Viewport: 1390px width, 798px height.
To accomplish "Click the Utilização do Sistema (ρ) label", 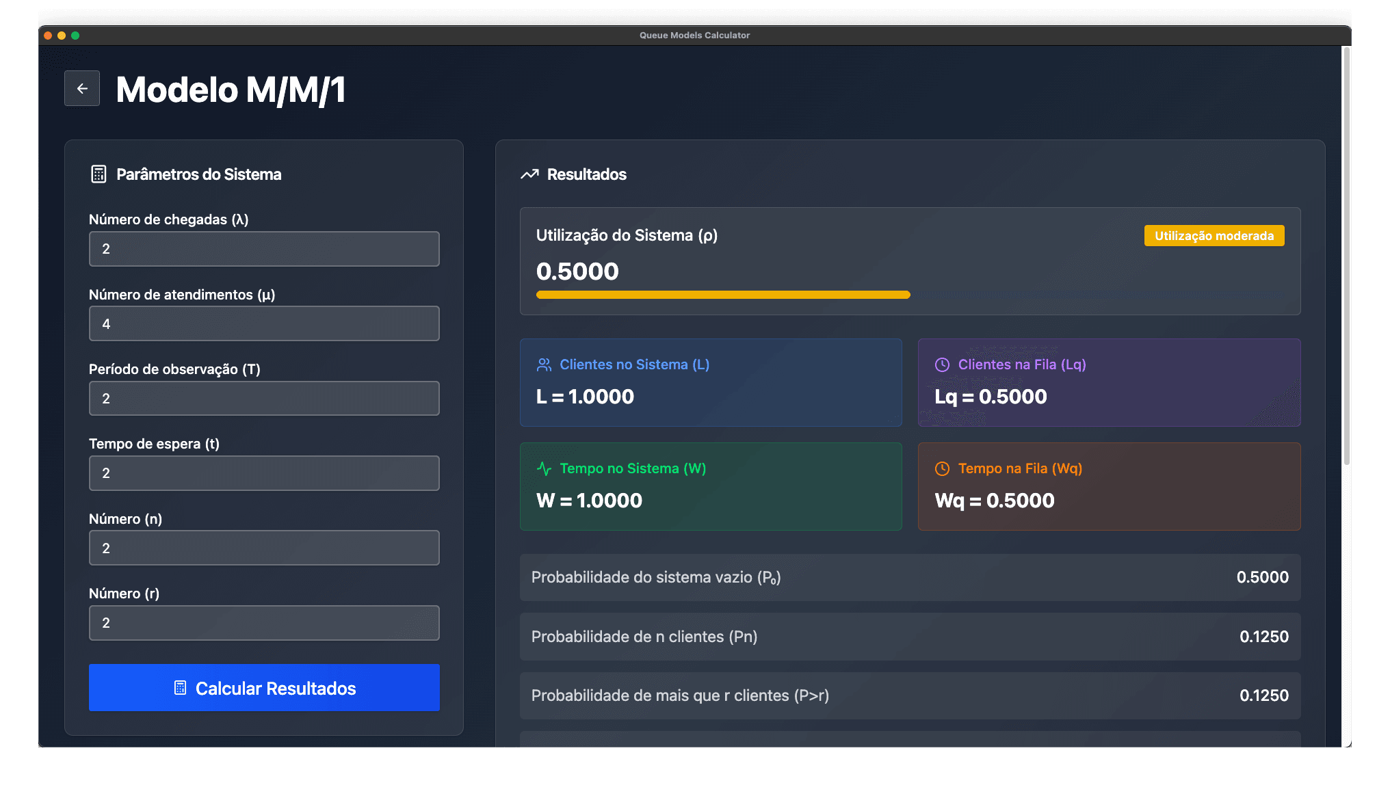I will click(x=627, y=236).
